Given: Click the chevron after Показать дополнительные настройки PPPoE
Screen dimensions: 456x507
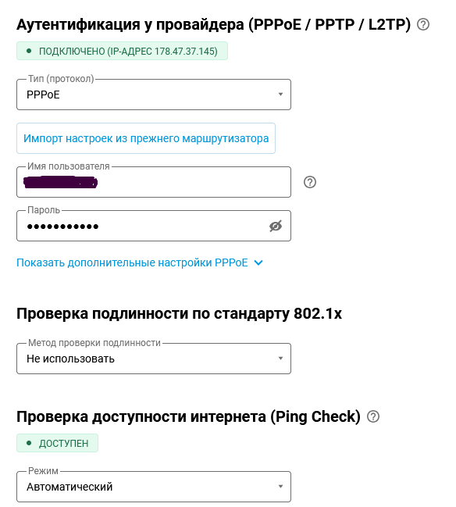Looking at the screenshot, I should [x=258, y=263].
